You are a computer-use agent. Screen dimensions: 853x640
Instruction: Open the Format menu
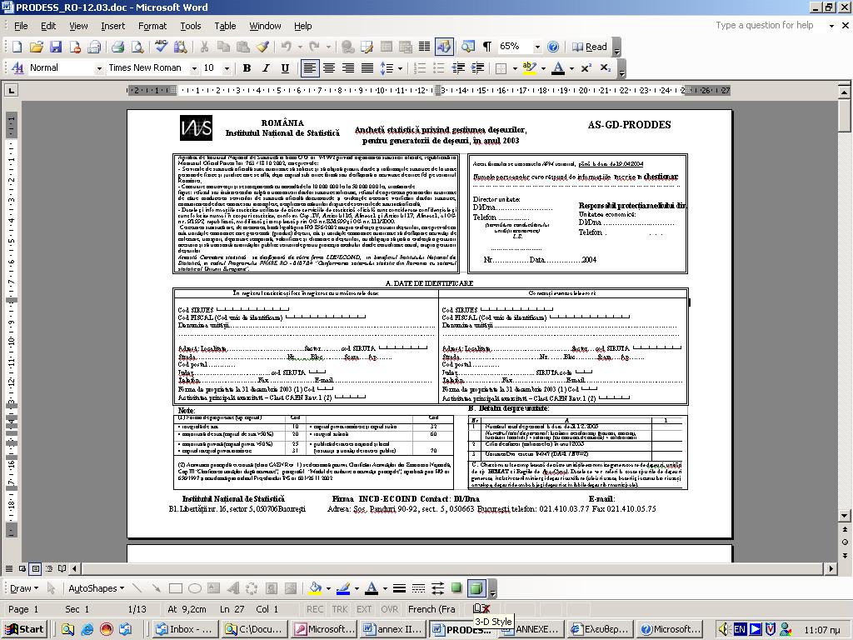(x=152, y=26)
